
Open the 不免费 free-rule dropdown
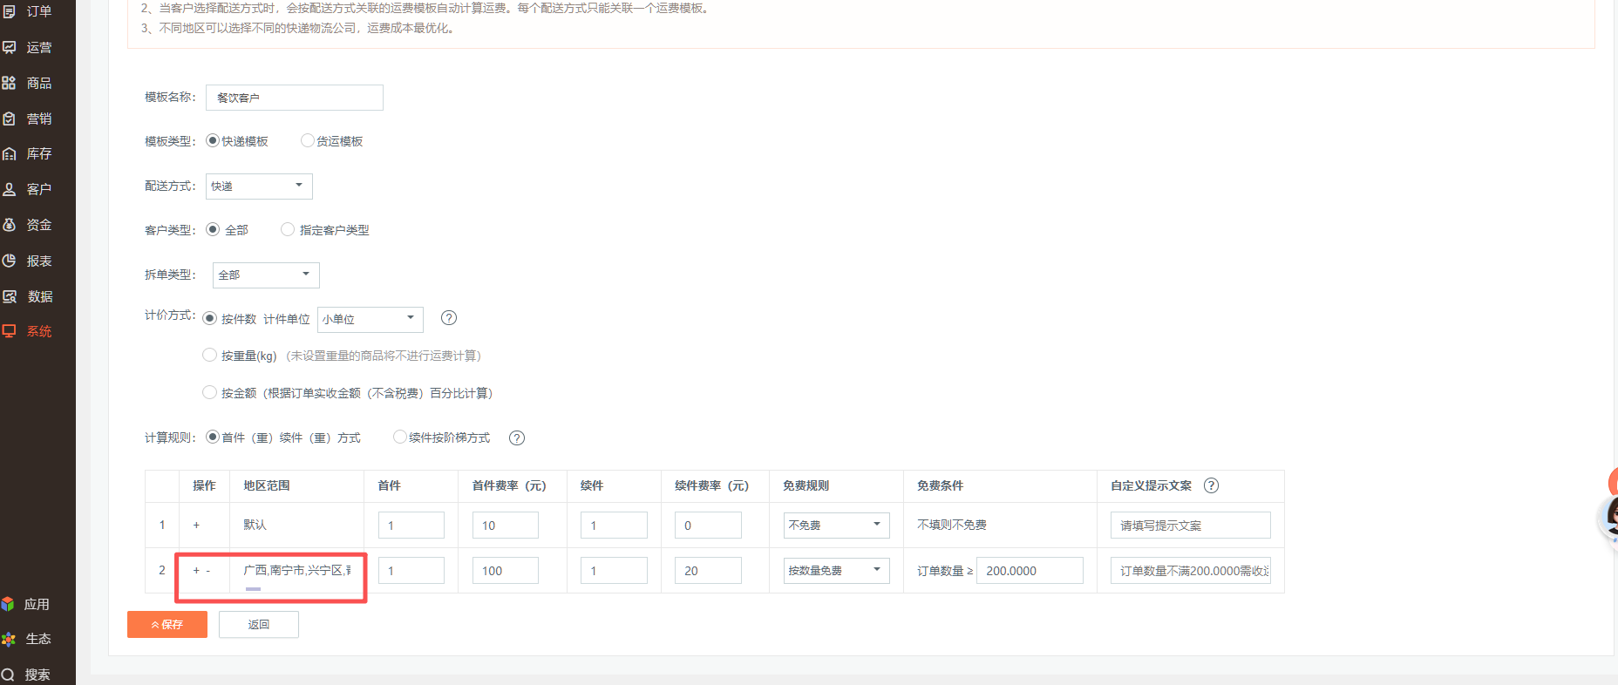coord(836,525)
